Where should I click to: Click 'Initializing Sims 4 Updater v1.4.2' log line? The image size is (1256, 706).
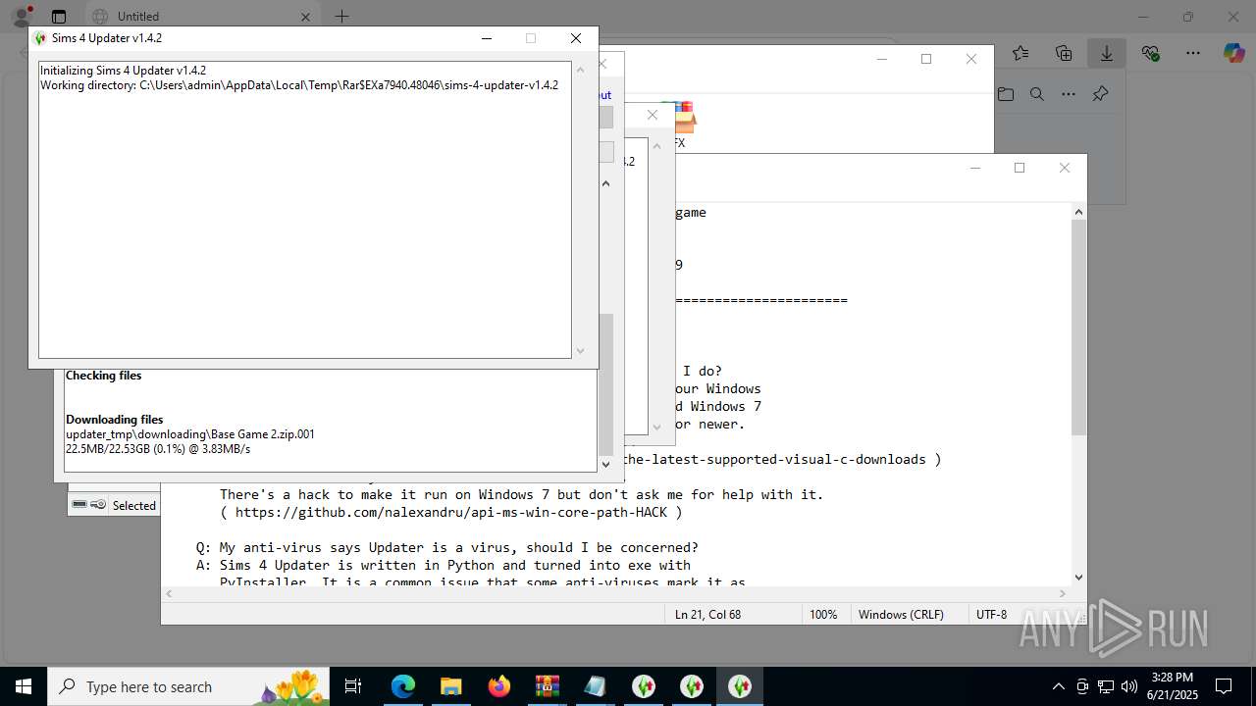pyautogui.click(x=123, y=71)
